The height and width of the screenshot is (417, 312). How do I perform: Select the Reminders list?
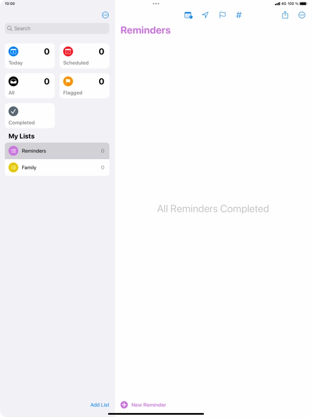click(x=57, y=151)
